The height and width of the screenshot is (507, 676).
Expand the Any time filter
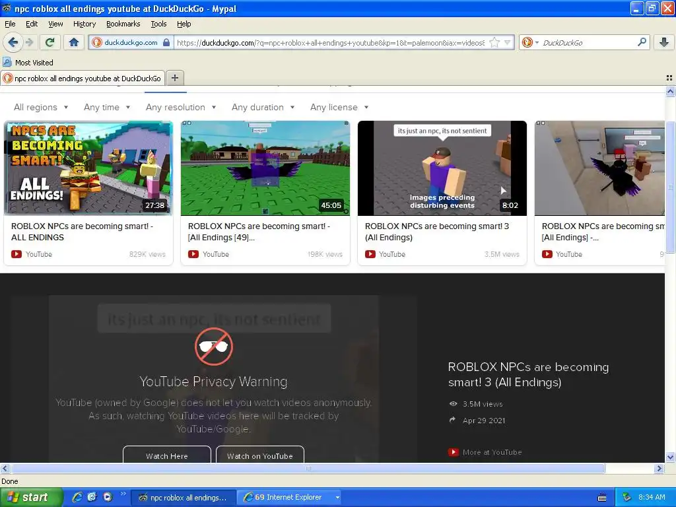pos(107,107)
